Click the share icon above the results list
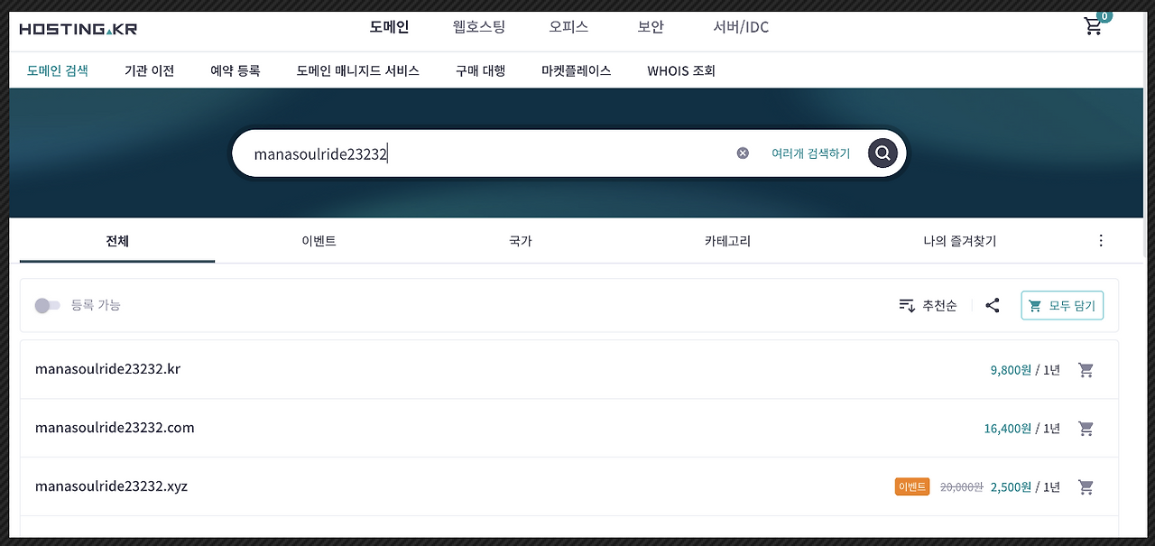The height and width of the screenshot is (546, 1155). click(993, 305)
